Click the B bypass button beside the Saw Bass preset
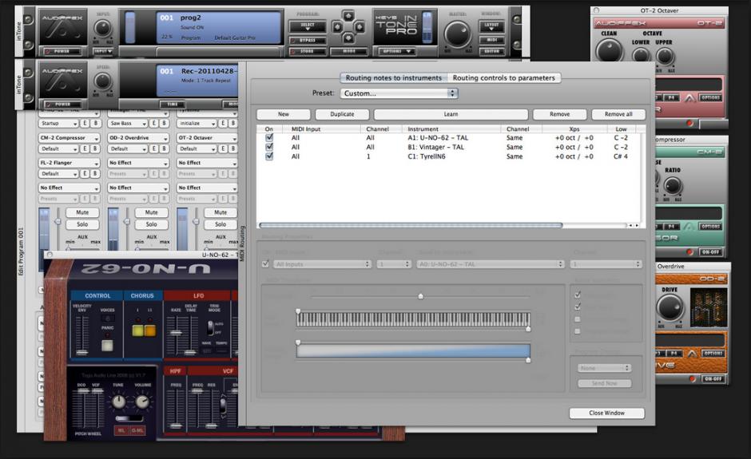The height and width of the screenshot is (459, 751). tap(165, 124)
